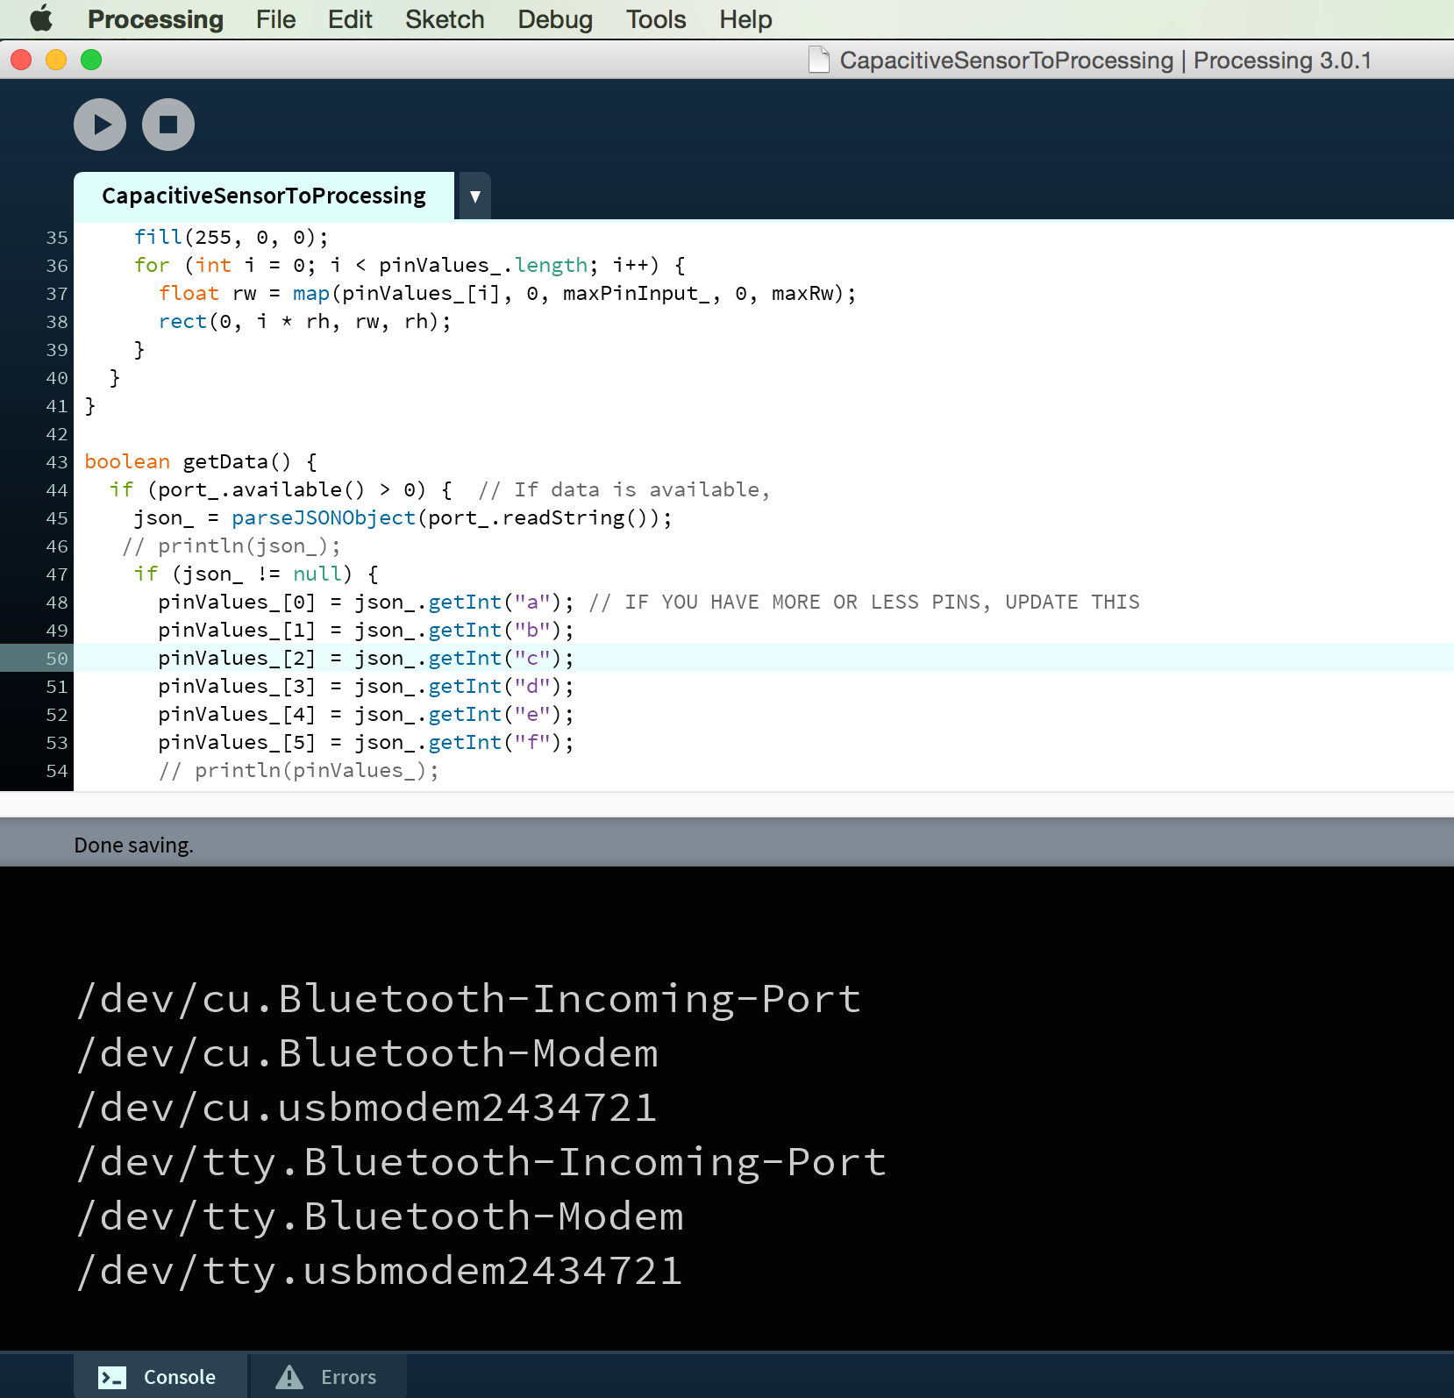Image resolution: width=1454 pixels, height=1398 pixels.
Task: Close the Processing window
Action: [21, 60]
